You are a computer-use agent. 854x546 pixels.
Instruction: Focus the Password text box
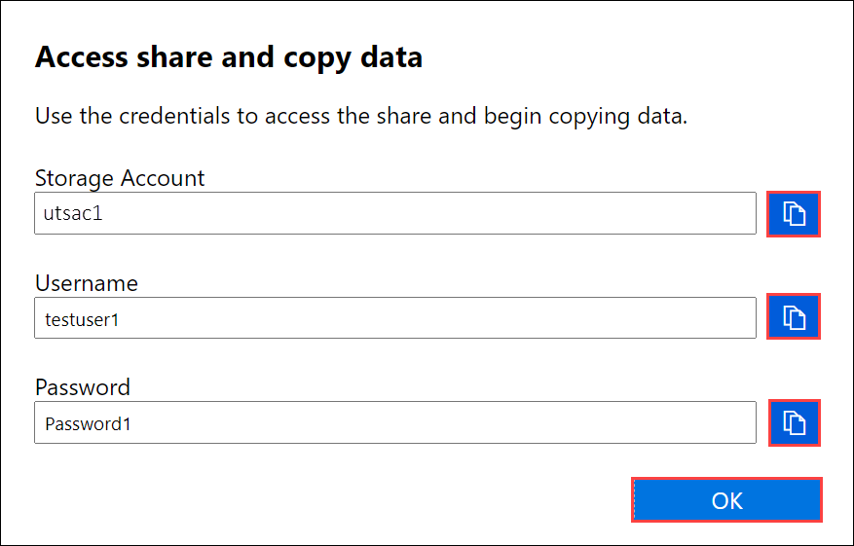click(x=395, y=422)
